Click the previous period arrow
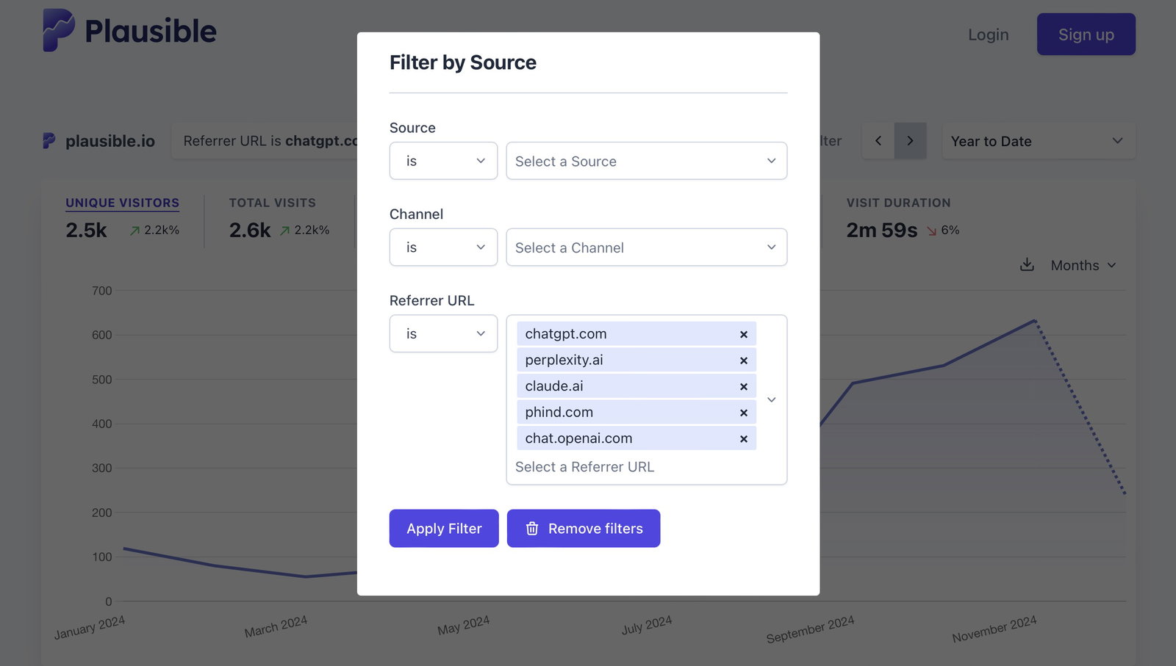The width and height of the screenshot is (1176, 666). (x=878, y=140)
